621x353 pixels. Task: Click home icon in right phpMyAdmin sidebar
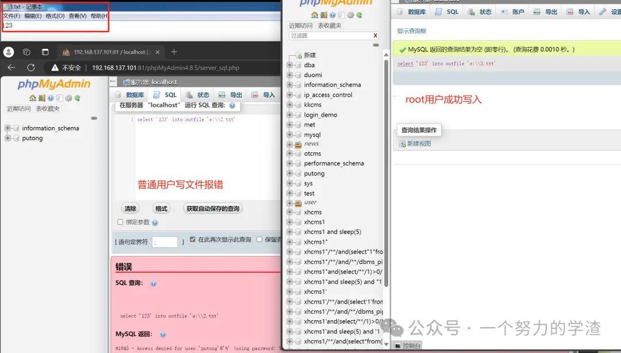(x=315, y=15)
